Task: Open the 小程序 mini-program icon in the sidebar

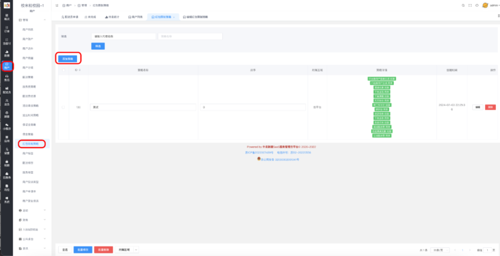Action: tap(7, 127)
